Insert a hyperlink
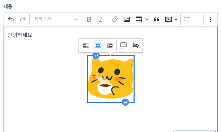This screenshot has height=132, width=221. point(115,19)
